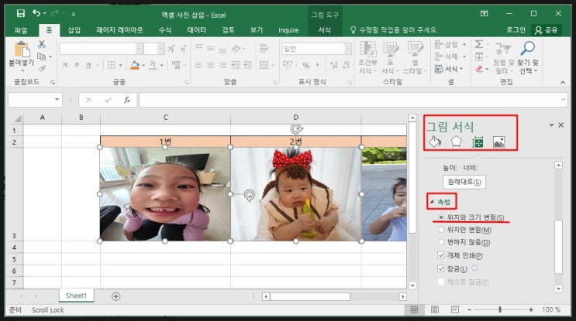576x321 pixels.
Task: Open the Name Box dropdown
Action: click(57, 100)
